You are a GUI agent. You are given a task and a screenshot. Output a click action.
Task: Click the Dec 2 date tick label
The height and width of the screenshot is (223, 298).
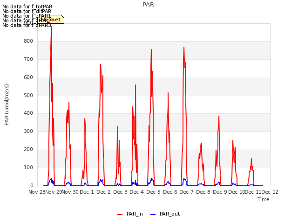[103, 192]
